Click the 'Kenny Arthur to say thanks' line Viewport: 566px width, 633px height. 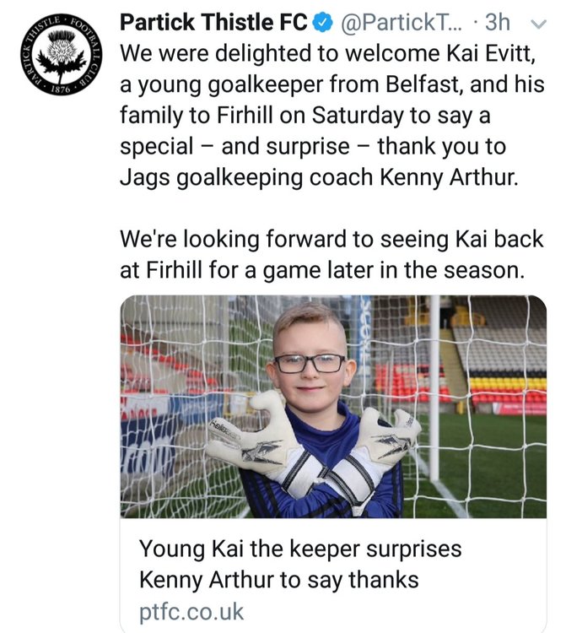[x=278, y=580]
